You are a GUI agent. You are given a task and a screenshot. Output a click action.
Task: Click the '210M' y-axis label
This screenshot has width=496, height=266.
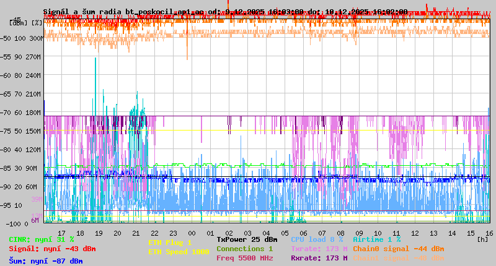pyautogui.click(x=35, y=94)
